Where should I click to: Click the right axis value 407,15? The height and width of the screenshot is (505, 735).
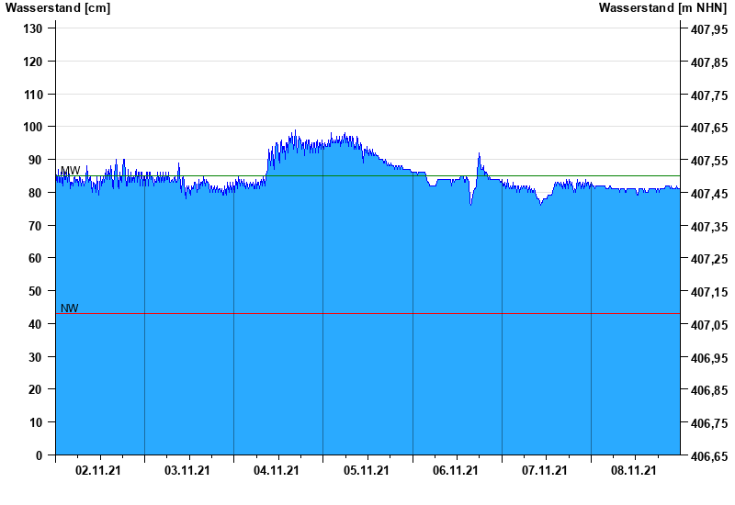709,292
